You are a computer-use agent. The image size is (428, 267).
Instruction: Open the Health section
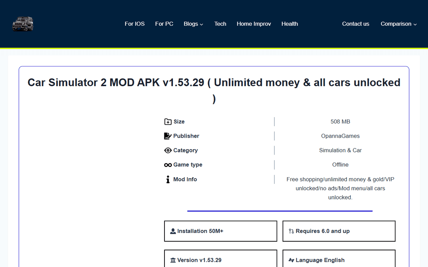pos(290,24)
